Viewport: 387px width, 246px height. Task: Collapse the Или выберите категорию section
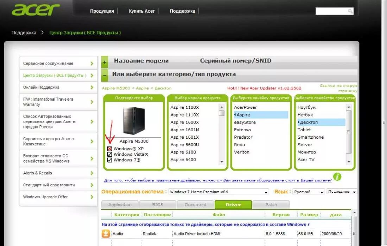(104, 75)
